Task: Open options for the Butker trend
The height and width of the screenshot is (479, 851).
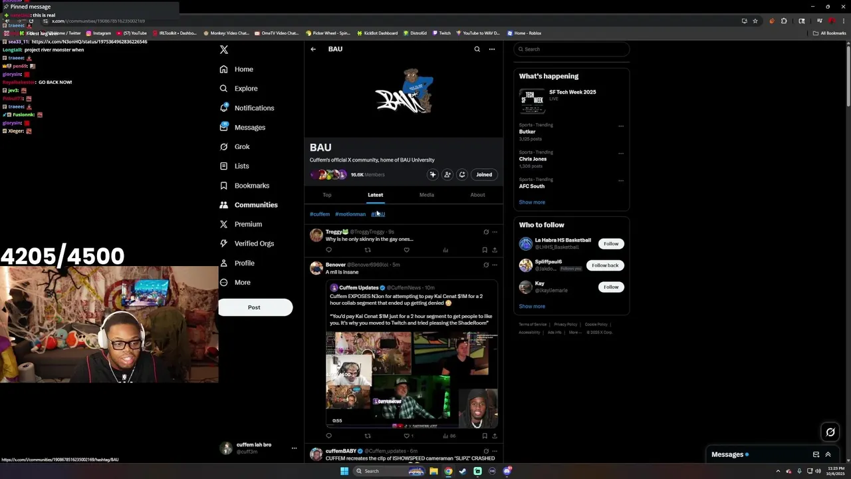Action: tap(621, 126)
